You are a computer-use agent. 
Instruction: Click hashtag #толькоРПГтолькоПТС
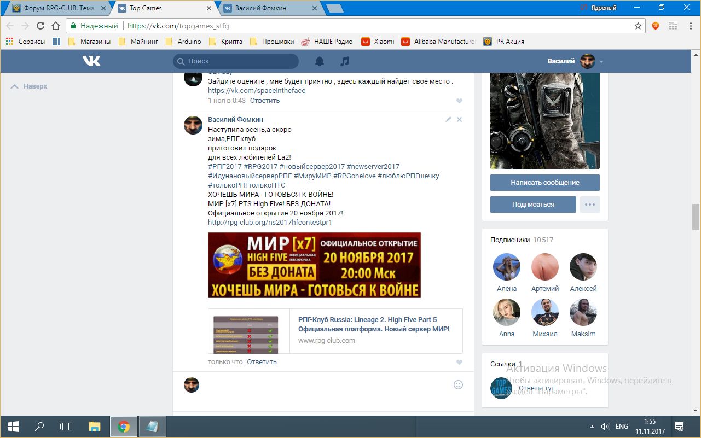247,185
